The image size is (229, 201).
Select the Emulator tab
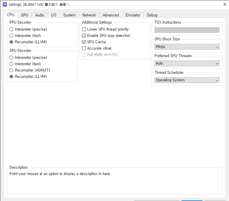tap(133, 15)
